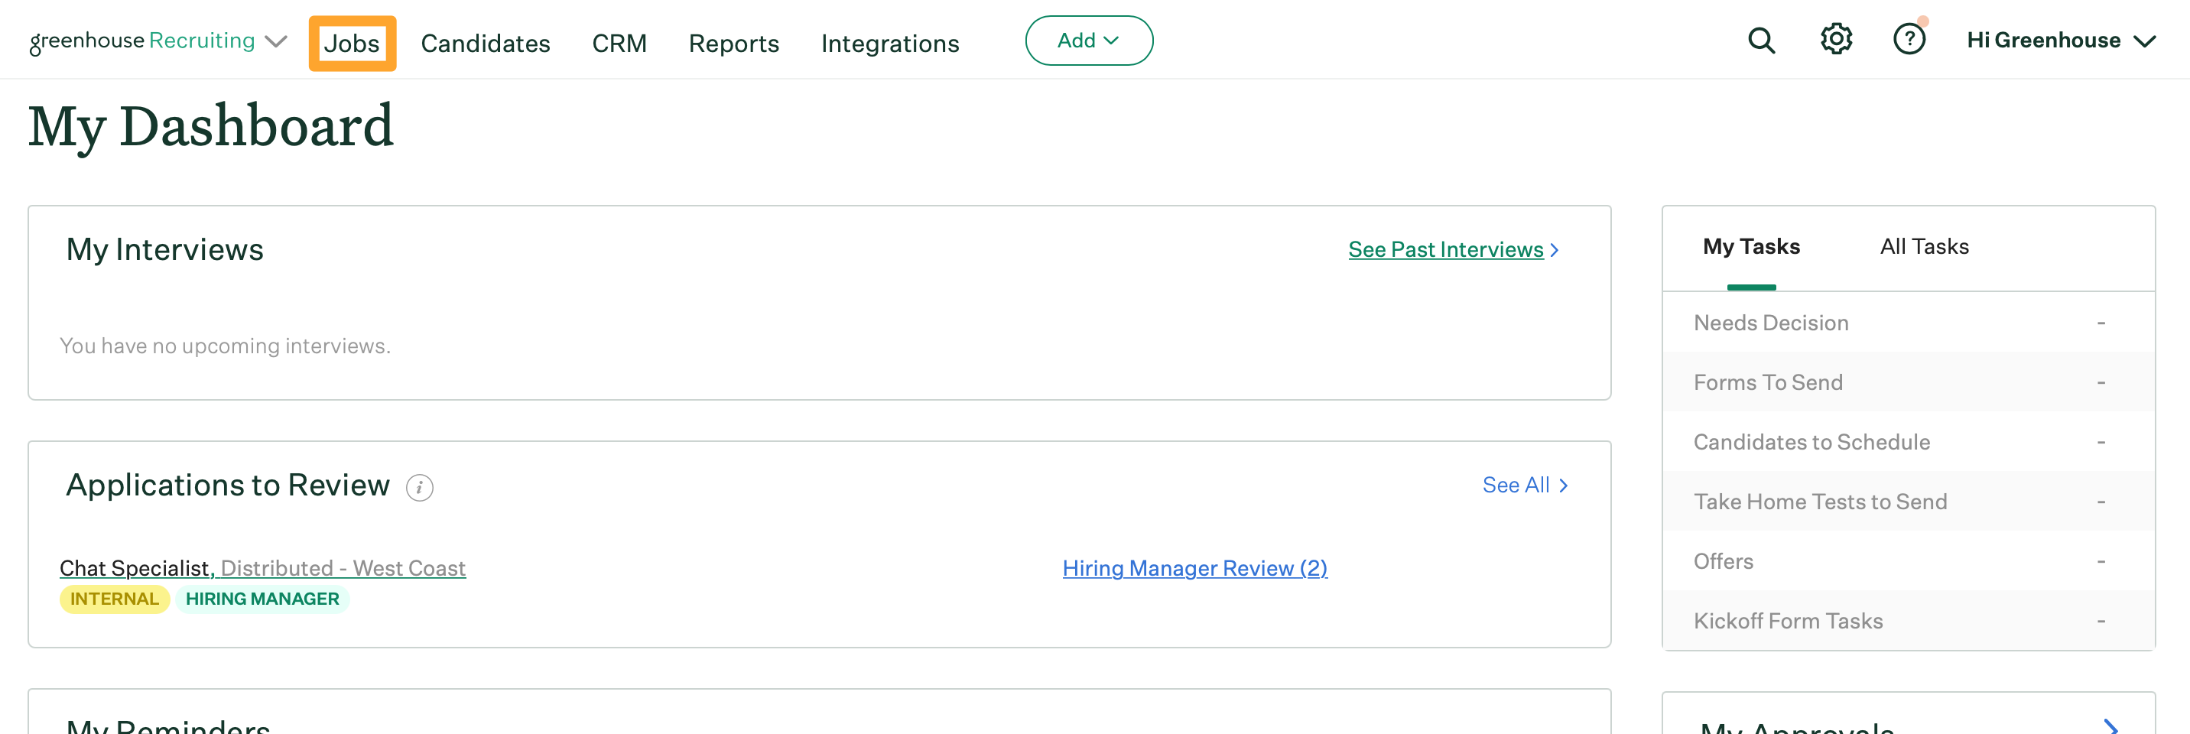Screen dimensions: 2190x734
Task: Open the Jobs navigation item
Action: 352,44
